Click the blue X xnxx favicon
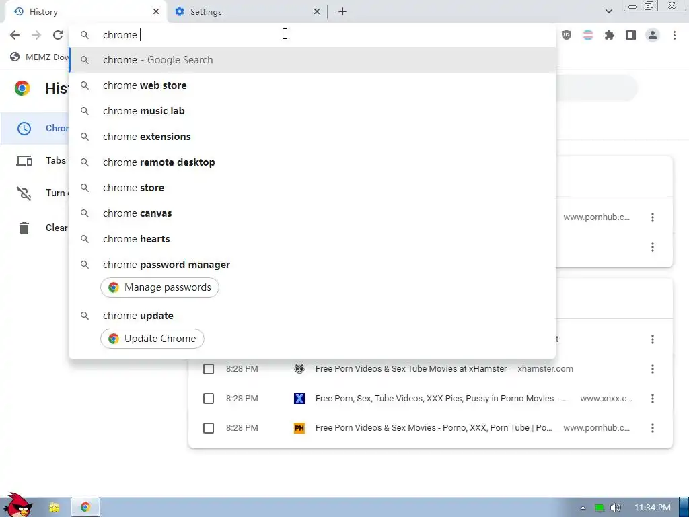 299,399
